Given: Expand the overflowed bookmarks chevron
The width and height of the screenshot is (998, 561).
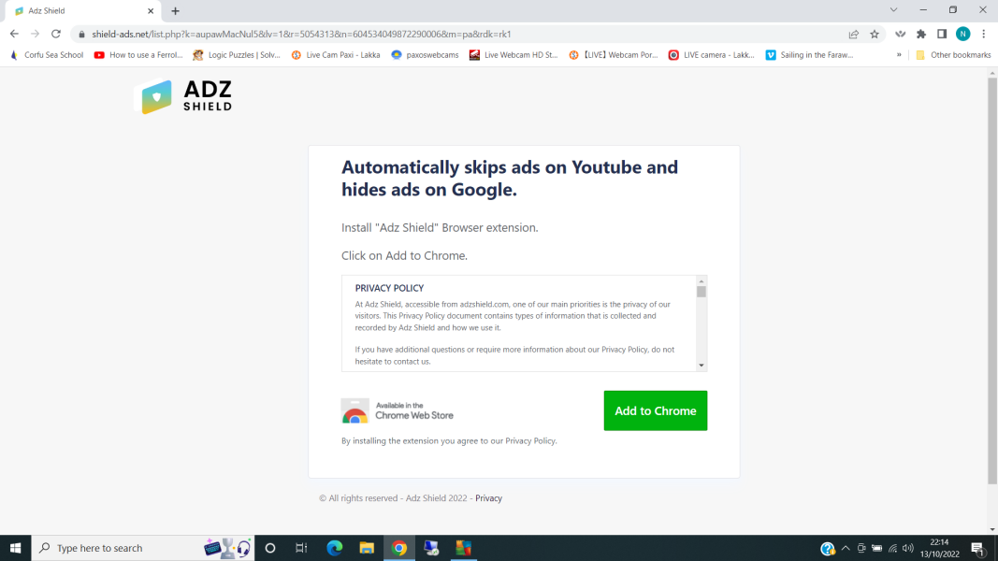Looking at the screenshot, I should pyautogui.click(x=898, y=54).
